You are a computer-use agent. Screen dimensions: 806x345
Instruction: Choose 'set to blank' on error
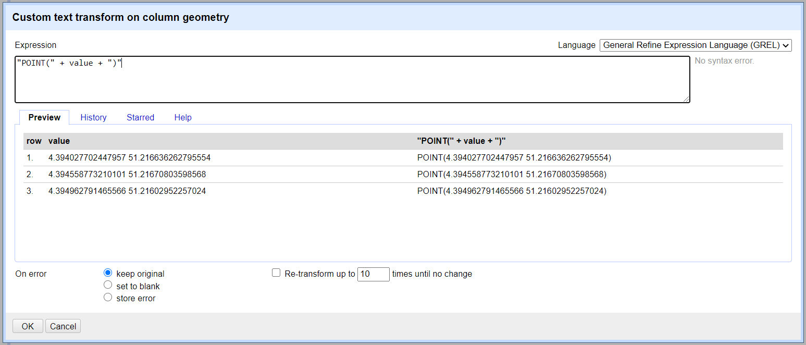point(108,285)
